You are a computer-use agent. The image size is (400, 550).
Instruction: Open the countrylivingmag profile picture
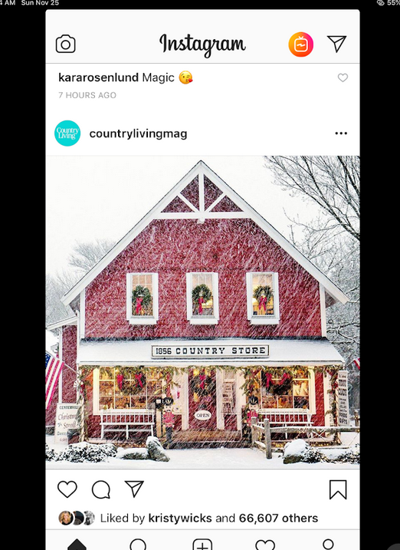(x=67, y=133)
